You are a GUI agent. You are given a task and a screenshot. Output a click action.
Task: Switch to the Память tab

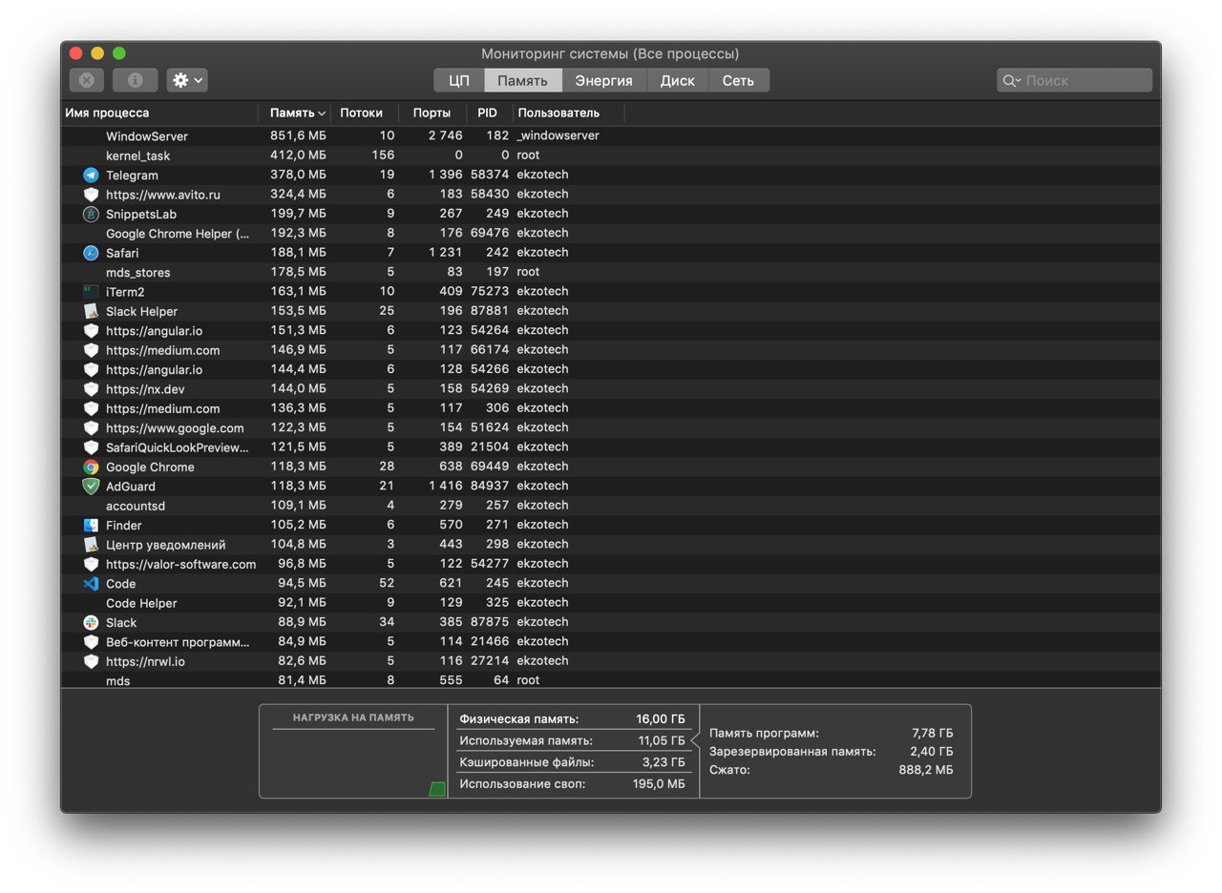522,80
